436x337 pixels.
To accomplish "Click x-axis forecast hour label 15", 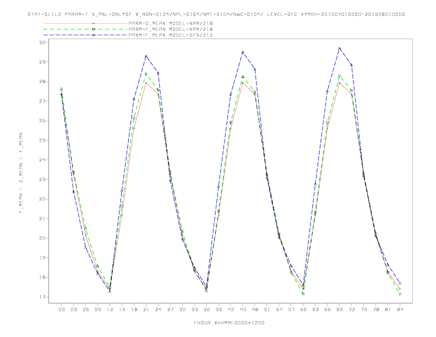I will (x=122, y=309).
